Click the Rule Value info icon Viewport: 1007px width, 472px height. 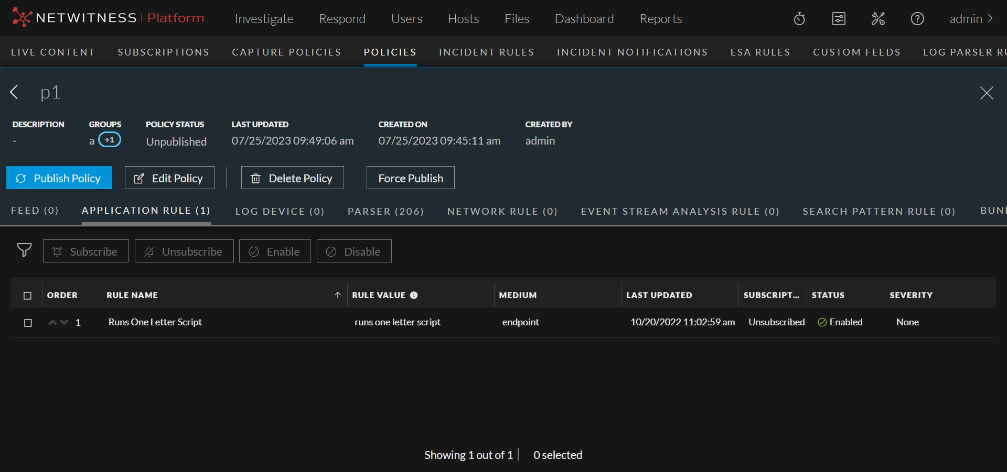click(x=414, y=295)
